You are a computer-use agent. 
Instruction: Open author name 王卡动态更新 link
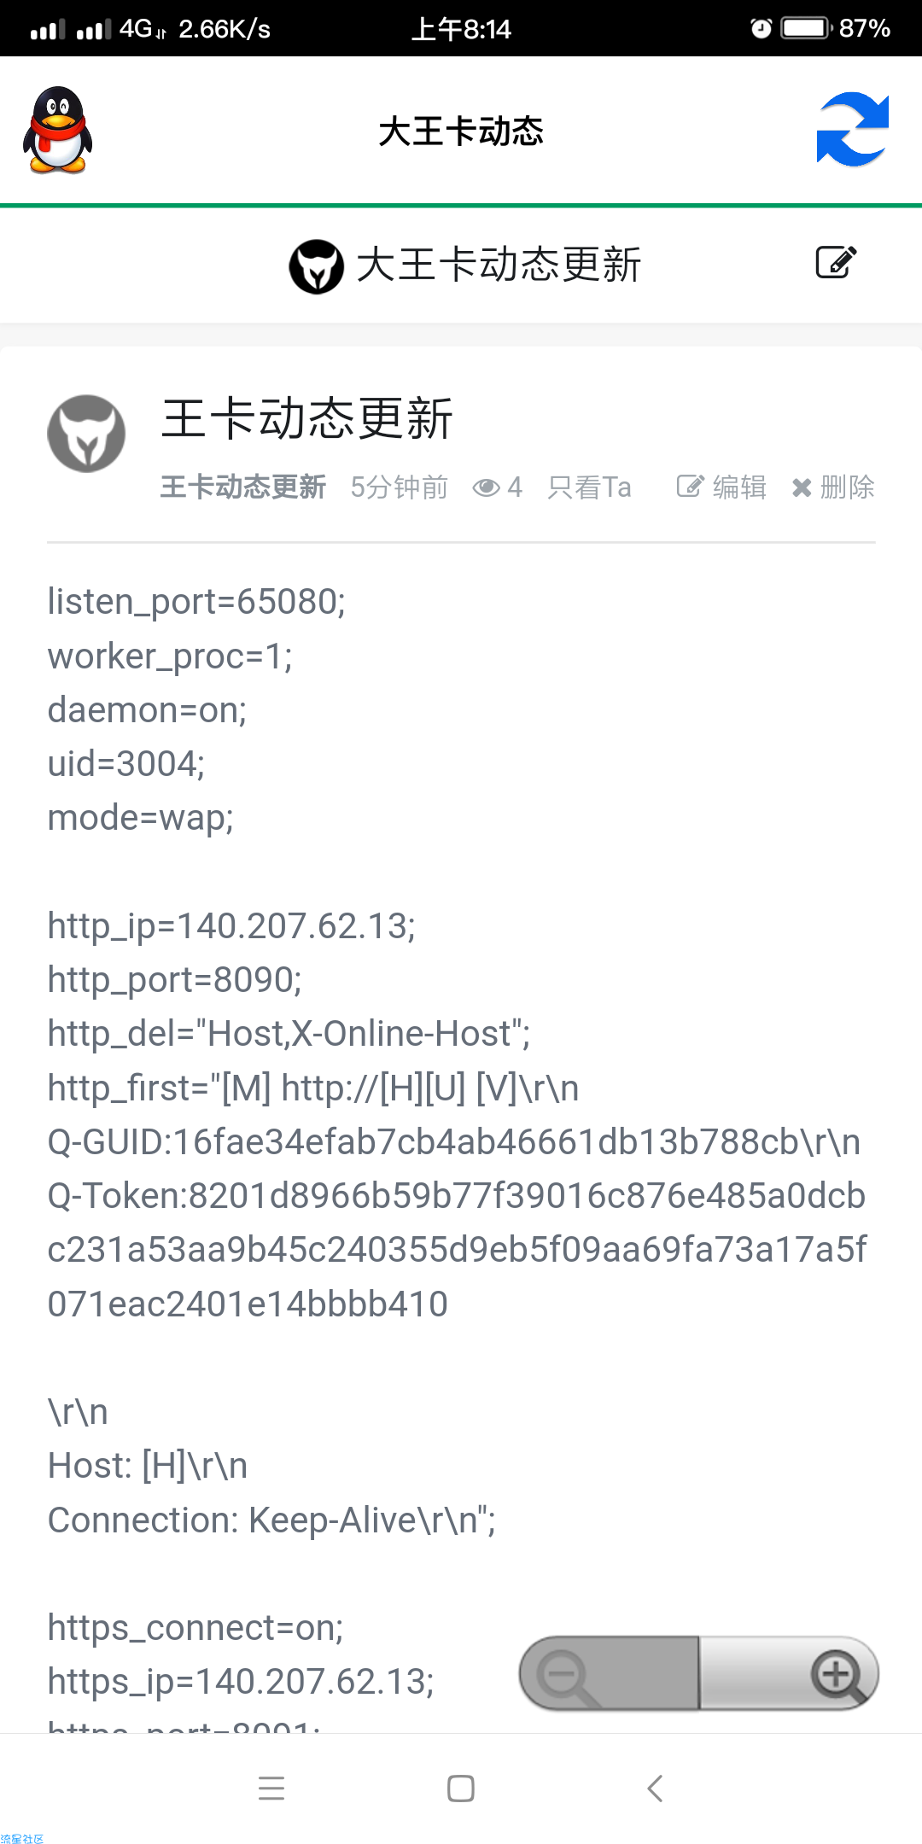point(243,487)
